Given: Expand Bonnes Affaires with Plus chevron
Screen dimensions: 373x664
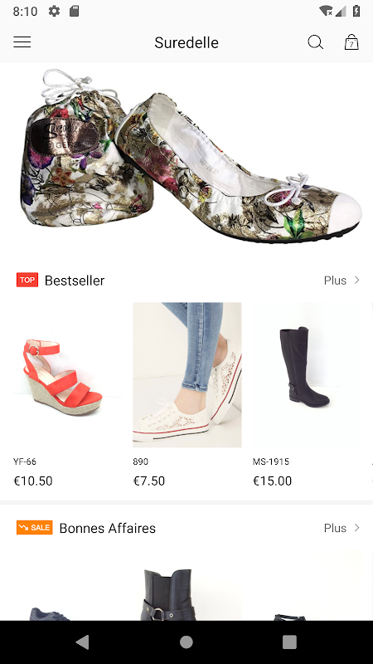Looking at the screenshot, I should click(342, 528).
